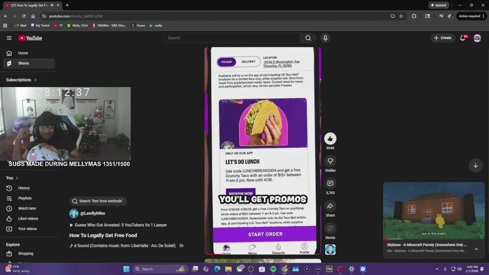Open the YouTube hamburger guide menu

[x=9, y=38]
